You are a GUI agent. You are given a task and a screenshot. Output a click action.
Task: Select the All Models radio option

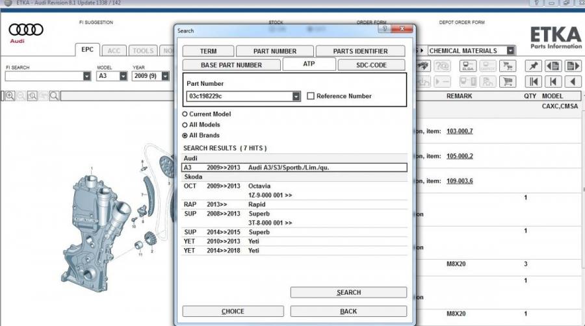[x=185, y=125]
